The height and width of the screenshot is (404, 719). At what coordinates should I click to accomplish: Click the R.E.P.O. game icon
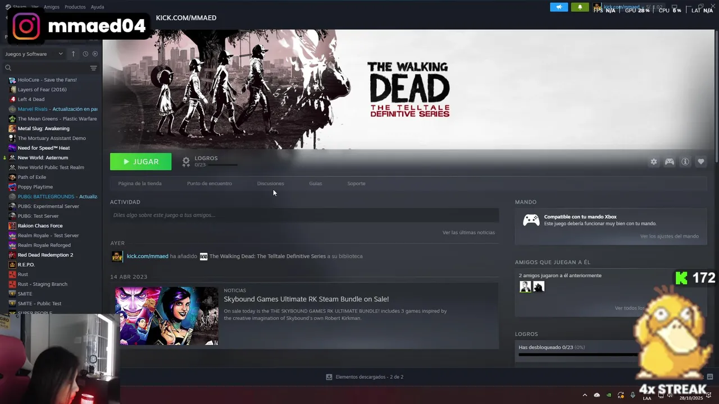pos(12,265)
